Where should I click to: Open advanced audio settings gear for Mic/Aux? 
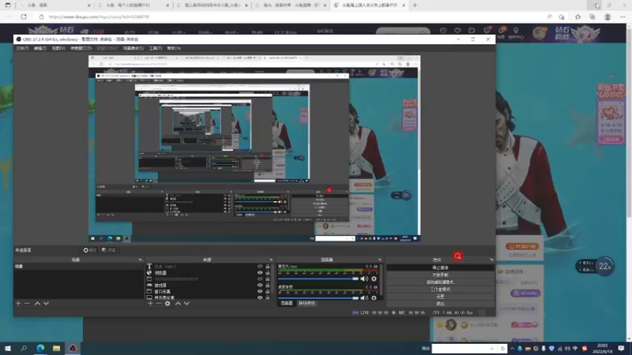pos(374,278)
